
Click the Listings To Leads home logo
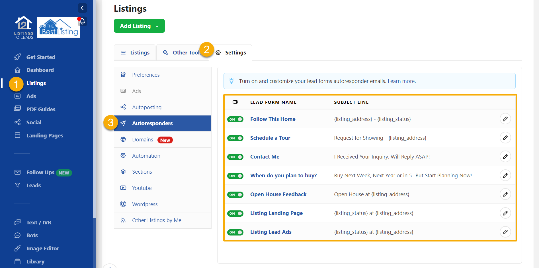[23, 27]
